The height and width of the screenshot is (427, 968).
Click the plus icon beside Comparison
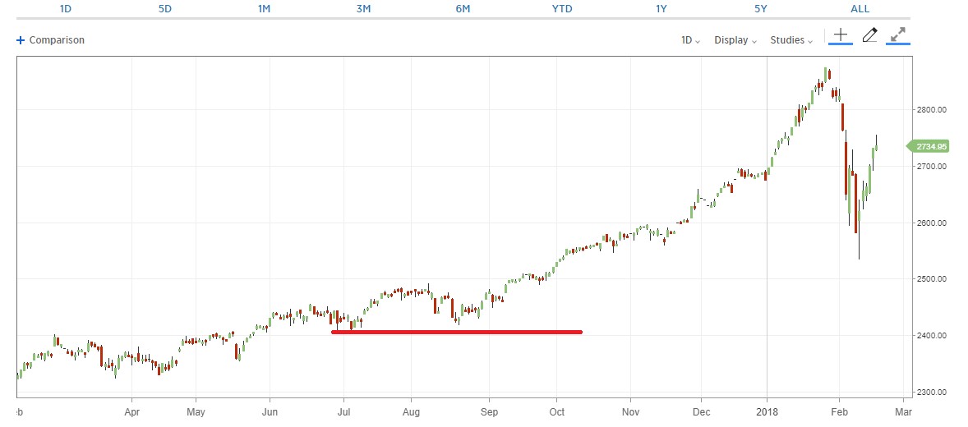point(21,40)
